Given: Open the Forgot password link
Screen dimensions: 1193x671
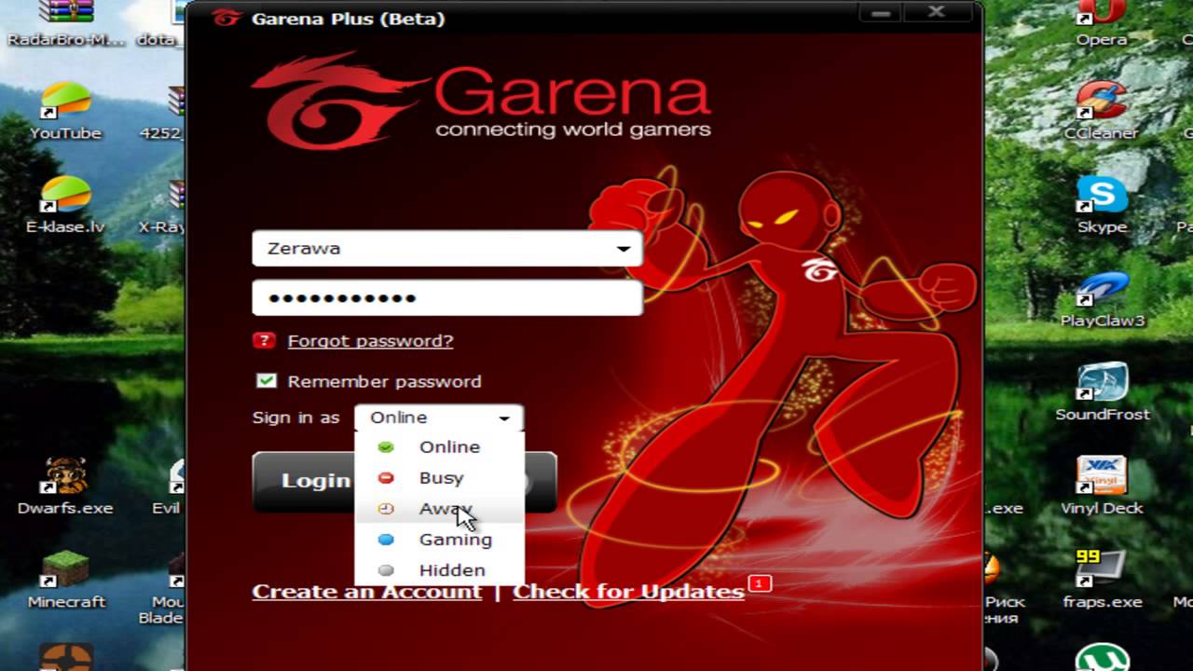Looking at the screenshot, I should [370, 340].
